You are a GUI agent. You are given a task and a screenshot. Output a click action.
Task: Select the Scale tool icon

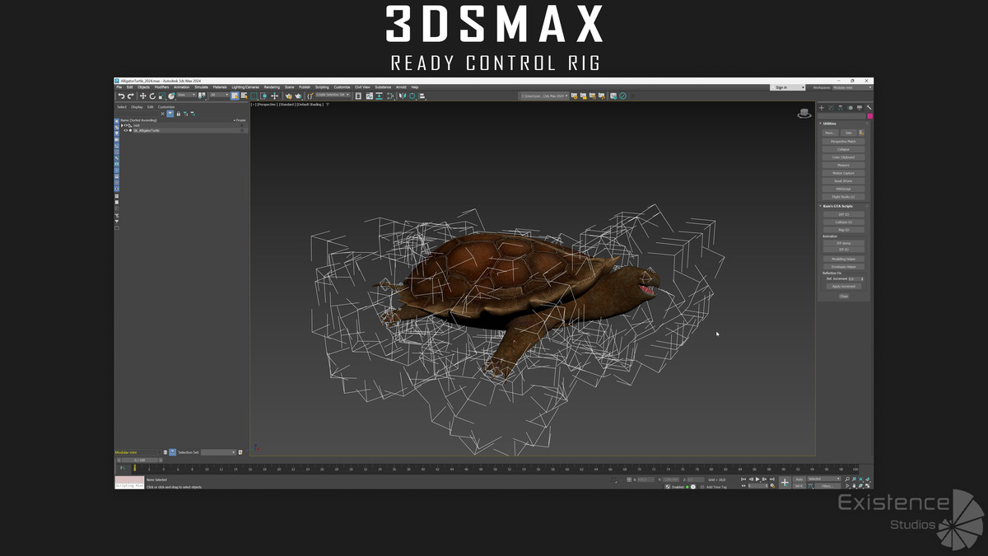[x=161, y=96]
